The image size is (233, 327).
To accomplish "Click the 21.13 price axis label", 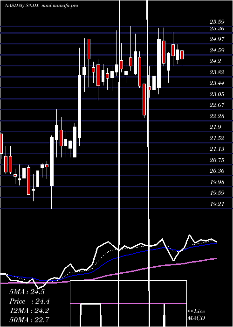I will click(217, 149).
